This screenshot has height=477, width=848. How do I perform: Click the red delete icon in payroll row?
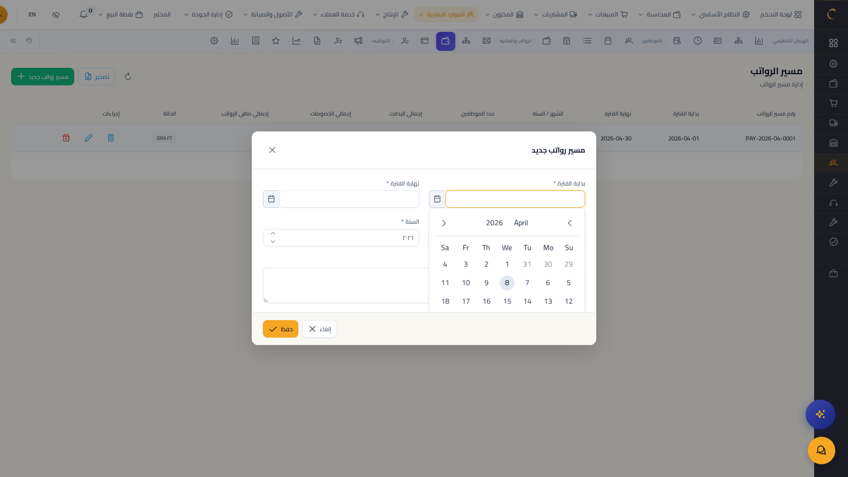(66, 138)
